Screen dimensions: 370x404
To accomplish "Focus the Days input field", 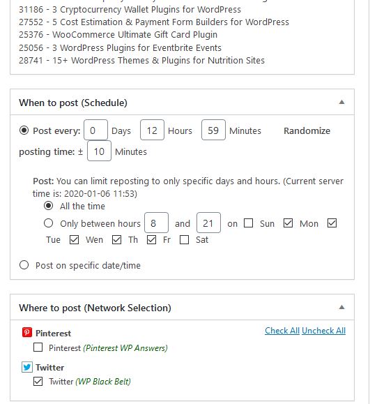I will [95, 130].
